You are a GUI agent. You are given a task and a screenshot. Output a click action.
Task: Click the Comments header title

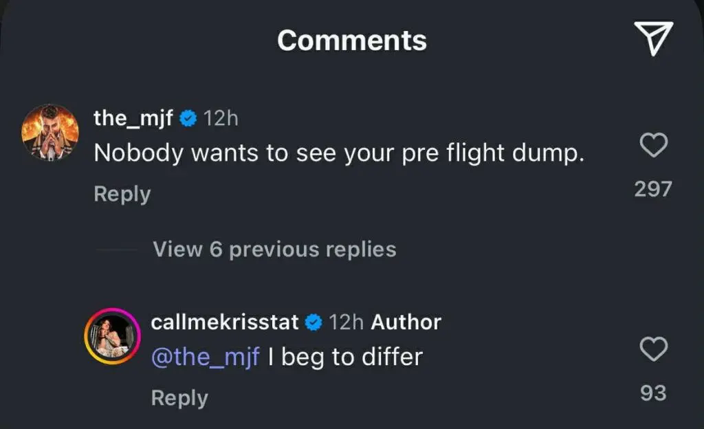pos(351,40)
